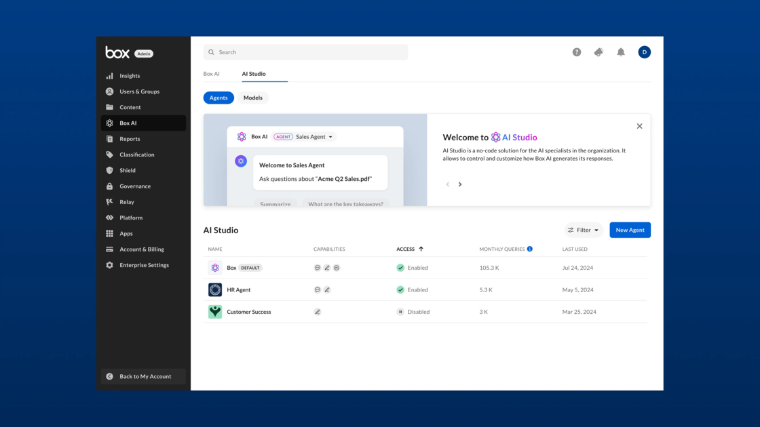This screenshot has height=427, width=760.
Task: Close the Welcome to AI Studio banner
Action: pos(639,126)
